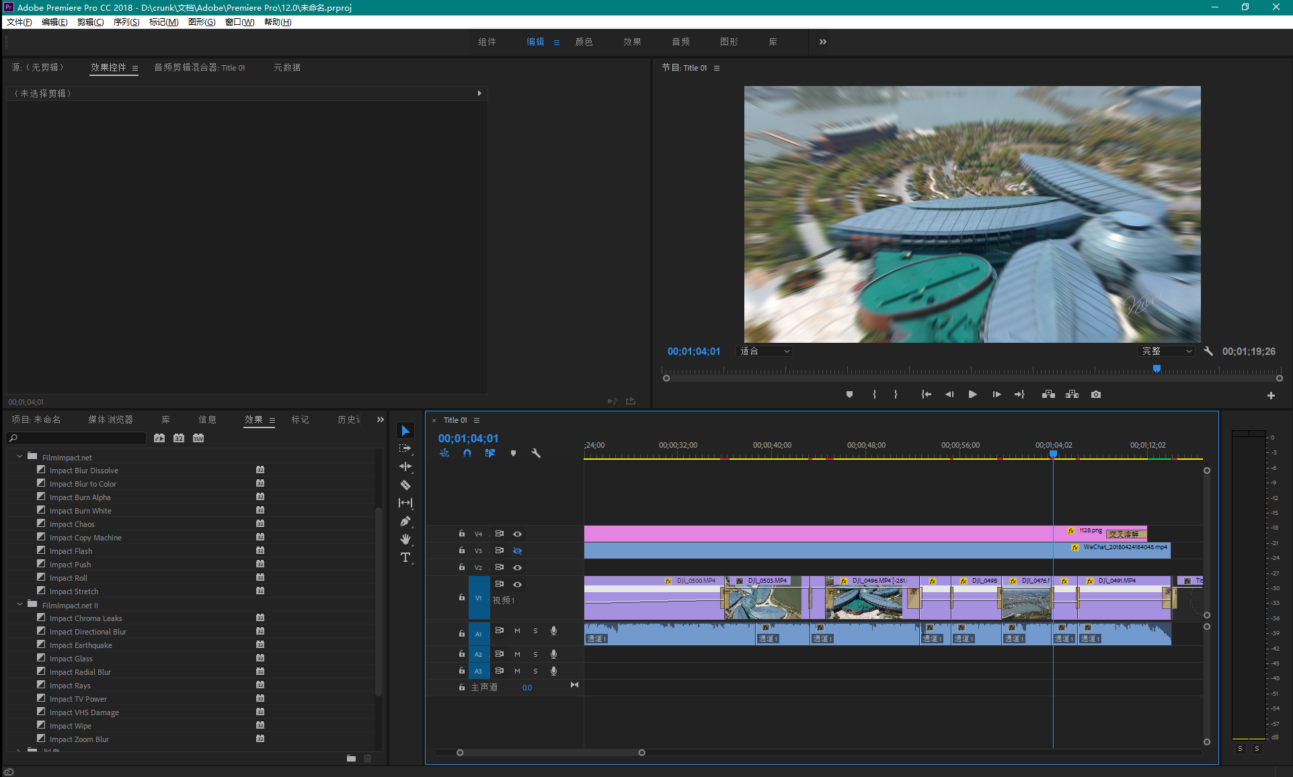Viewport: 1293px width, 777px height.
Task: Open the 适合 zoom level dropdown
Action: click(765, 352)
